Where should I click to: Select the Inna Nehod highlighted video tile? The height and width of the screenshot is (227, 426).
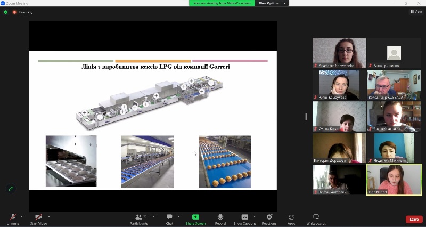click(x=394, y=180)
